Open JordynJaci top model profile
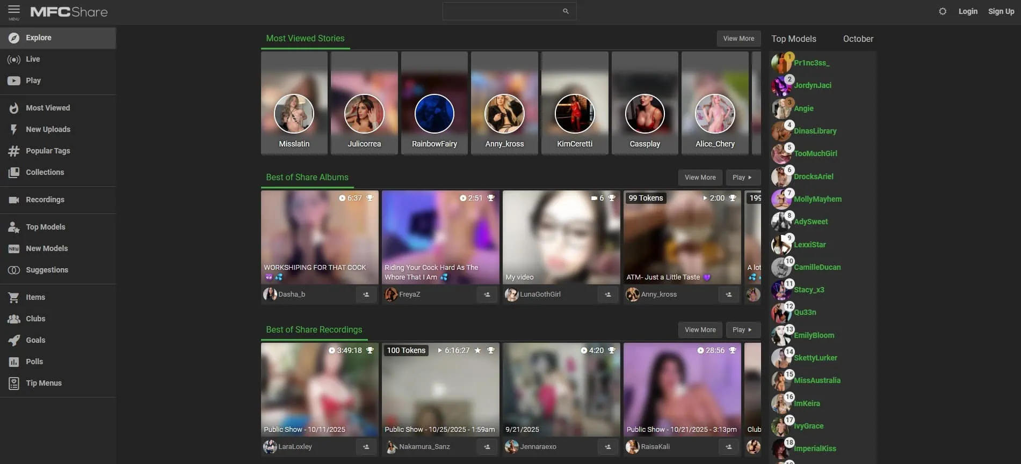Image resolution: width=1021 pixels, height=464 pixels. (x=813, y=86)
